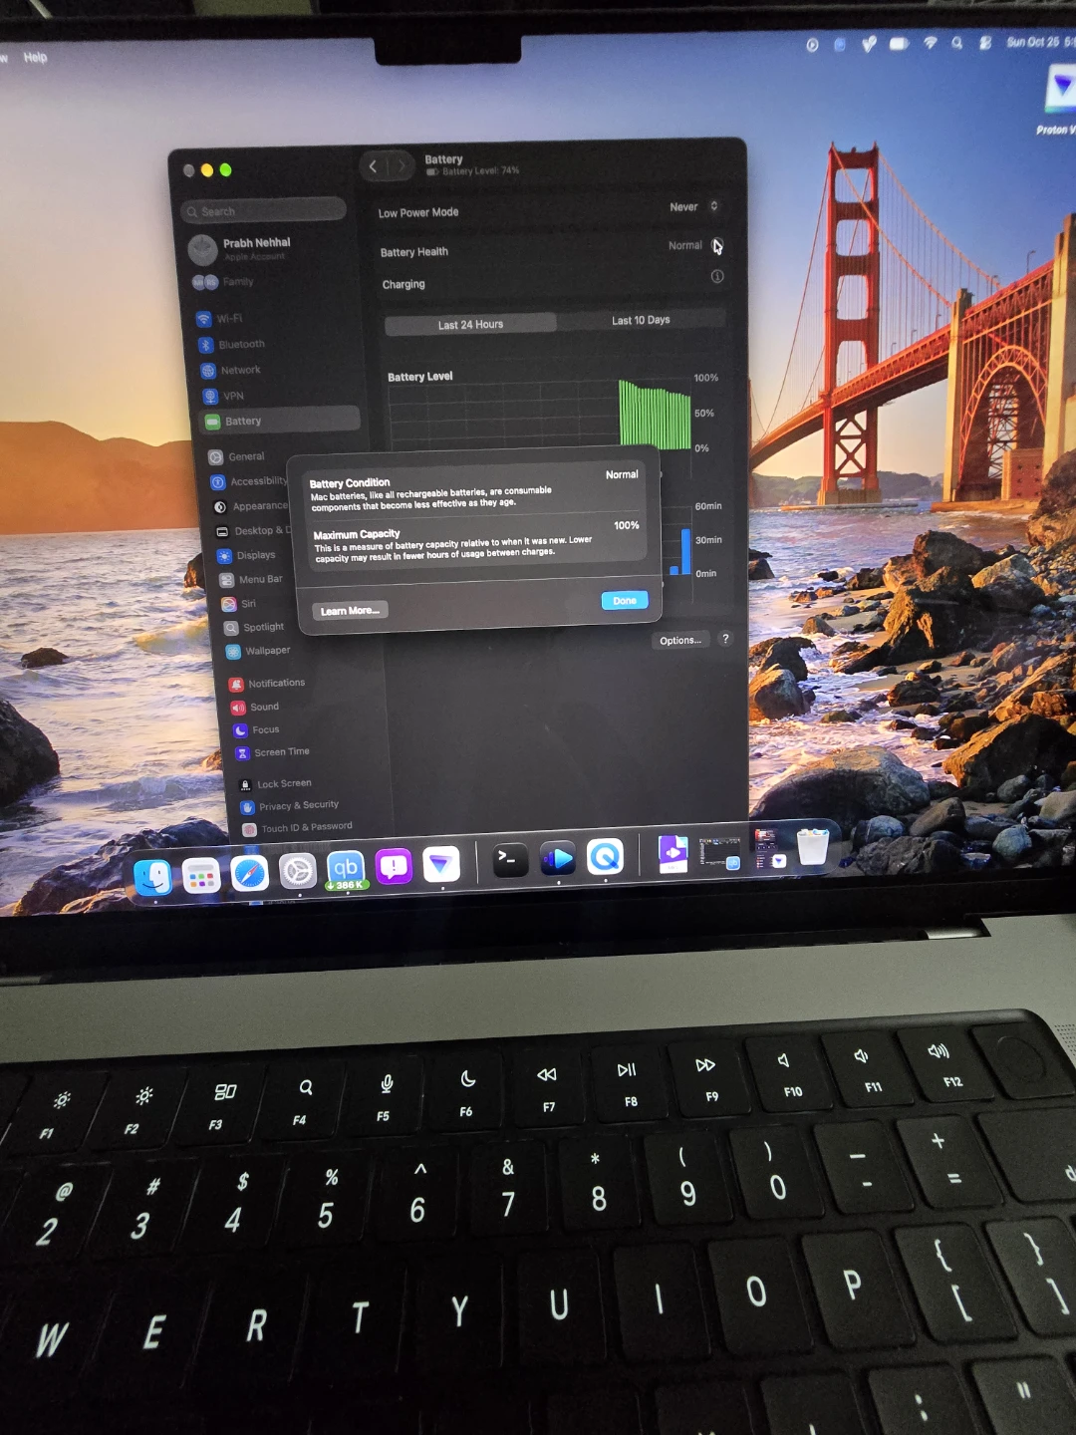The height and width of the screenshot is (1435, 1076).
Task: Click circled play icon in menu bar
Action: [812, 45]
